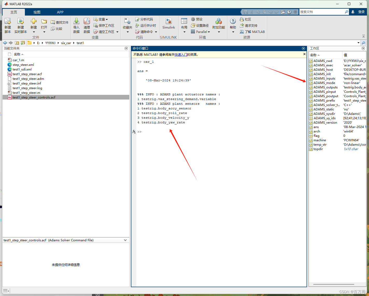Sort files by the Name (名称) column header

19,54
